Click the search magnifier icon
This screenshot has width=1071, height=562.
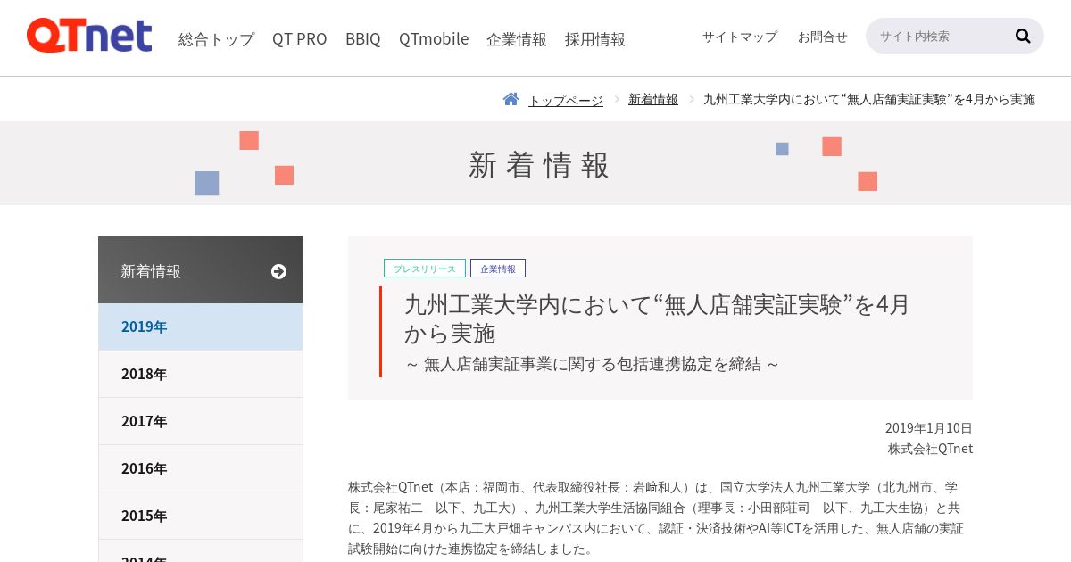tap(1023, 36)
